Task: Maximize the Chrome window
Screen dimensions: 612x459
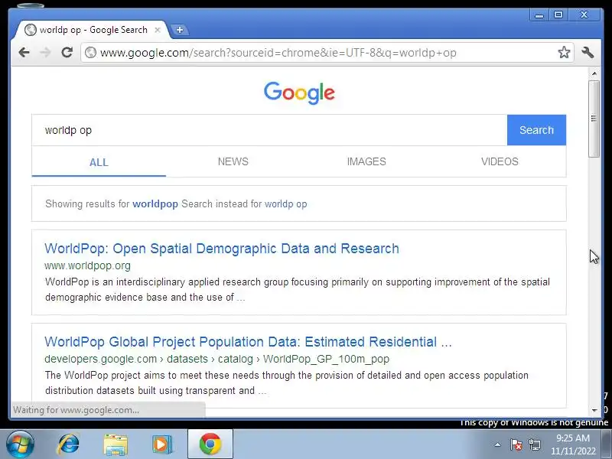Action: (558, 15)
